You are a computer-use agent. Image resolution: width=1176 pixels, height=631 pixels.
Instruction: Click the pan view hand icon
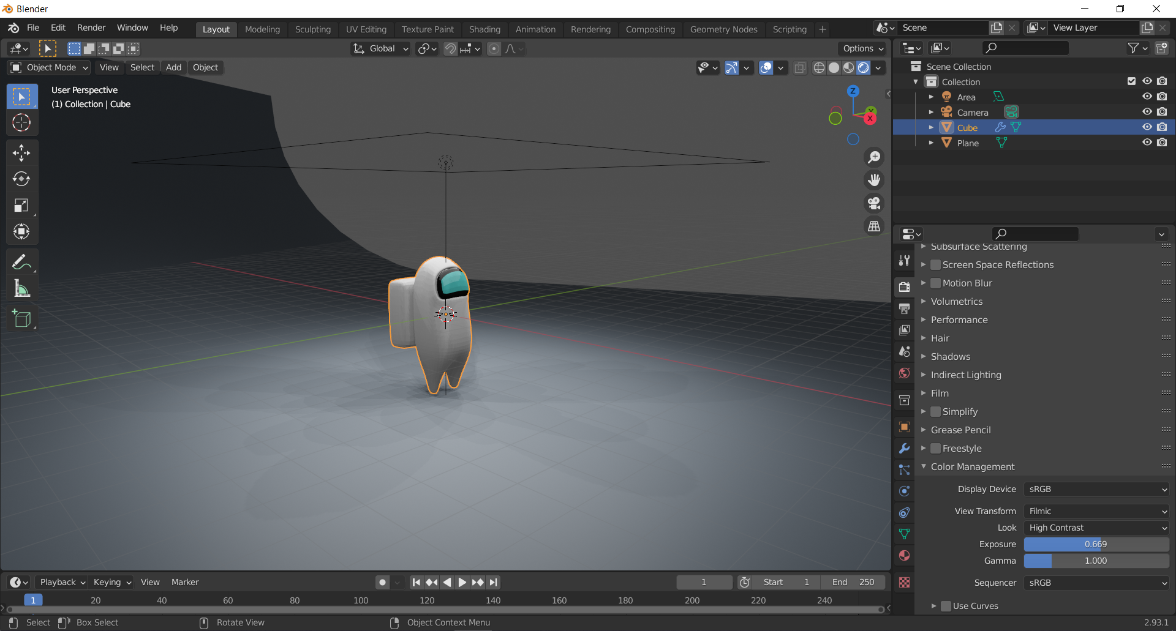(x=874, y=180)
